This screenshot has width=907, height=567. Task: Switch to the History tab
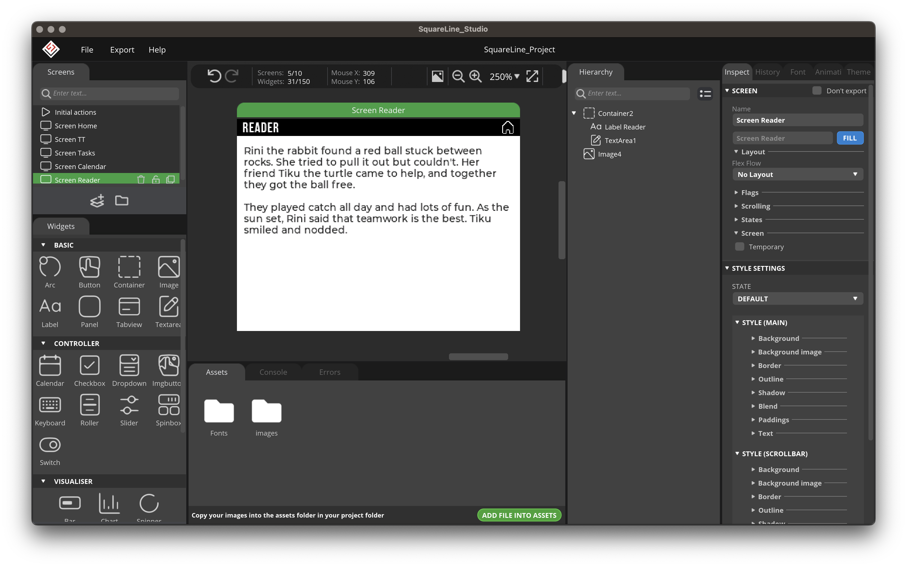tap(767, 72)
